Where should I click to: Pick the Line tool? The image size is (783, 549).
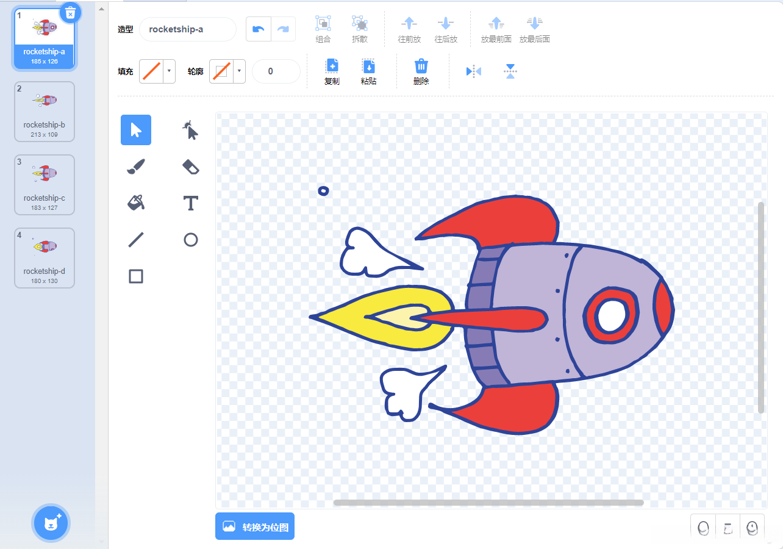136,240
